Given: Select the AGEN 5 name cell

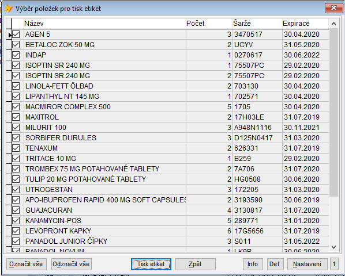Looking at the screenshot, I should [105, 34].
